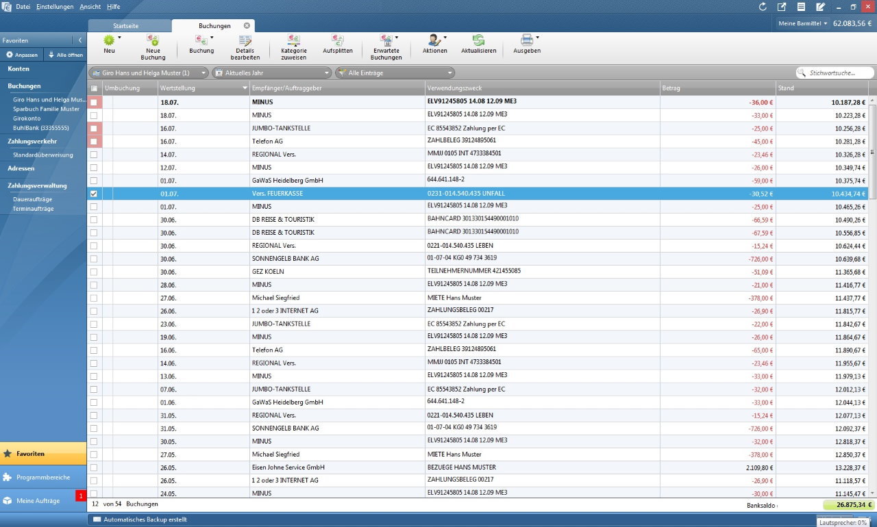Open Erwartete Buchungen from the toolbar
877x527 pixels.
pos(386,42)
